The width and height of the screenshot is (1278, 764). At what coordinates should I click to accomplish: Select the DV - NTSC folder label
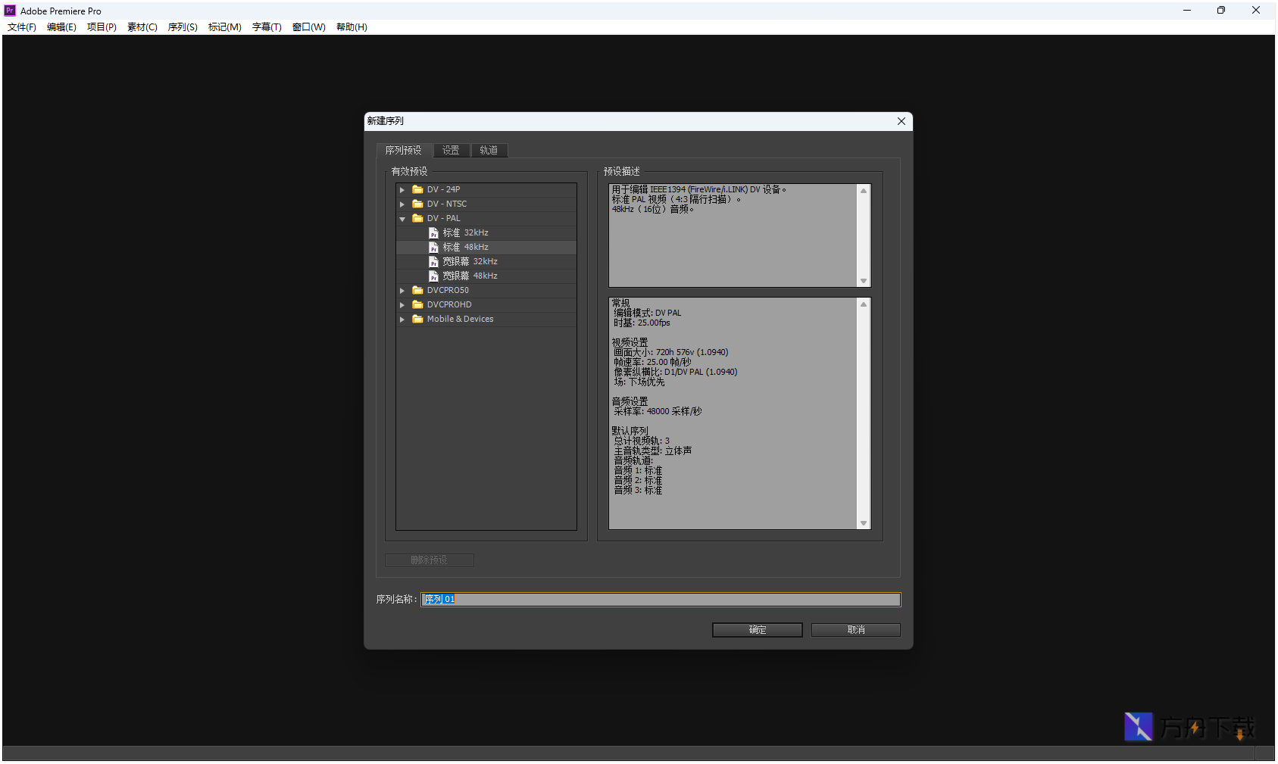[x=447, y=204]
